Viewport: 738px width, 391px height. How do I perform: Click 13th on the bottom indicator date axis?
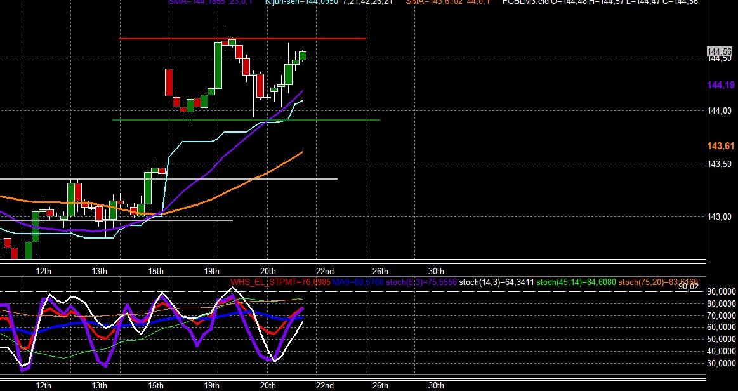[x=100, y=386]
